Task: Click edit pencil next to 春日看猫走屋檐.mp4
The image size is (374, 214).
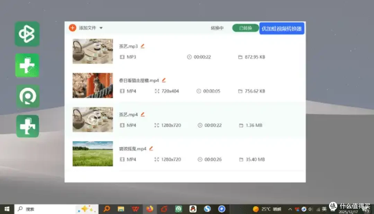Action: (x=163, y=80)
